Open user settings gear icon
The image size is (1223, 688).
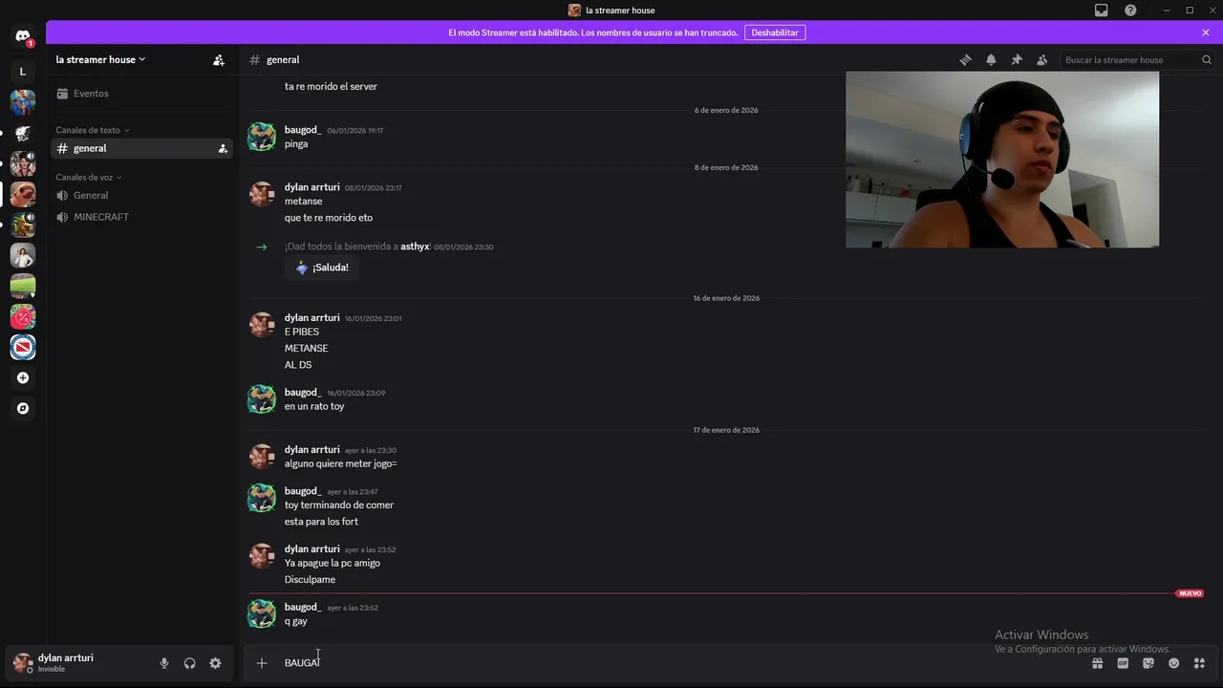tap(215, 663)
